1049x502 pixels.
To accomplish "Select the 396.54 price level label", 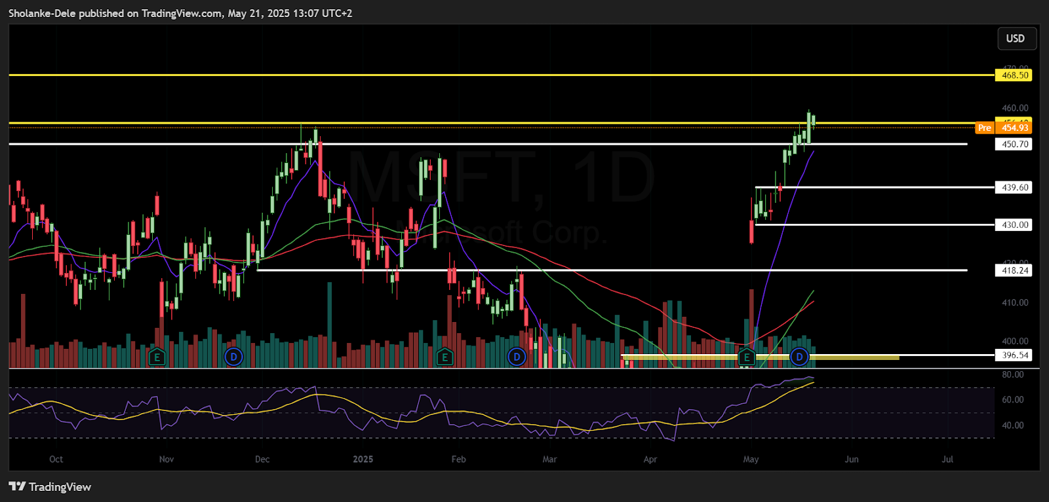I will coord(1014,355).
